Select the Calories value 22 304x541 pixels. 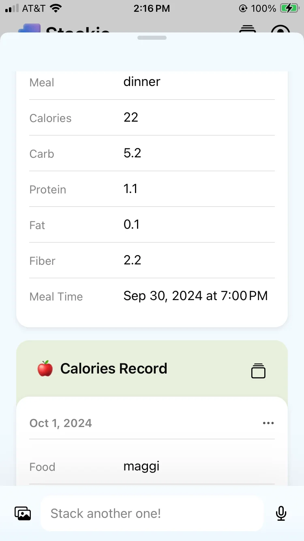click(x=131, y=117)
